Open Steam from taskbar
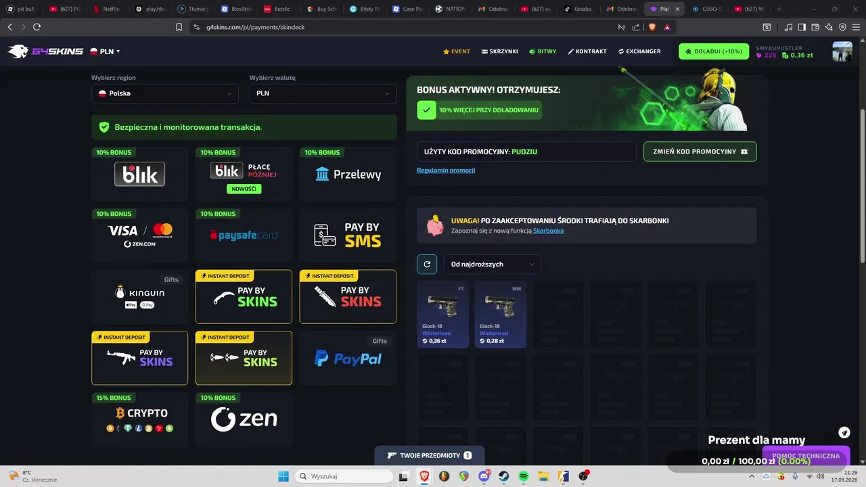This screenshot has width=866, height=487. (x=504, y=476)
